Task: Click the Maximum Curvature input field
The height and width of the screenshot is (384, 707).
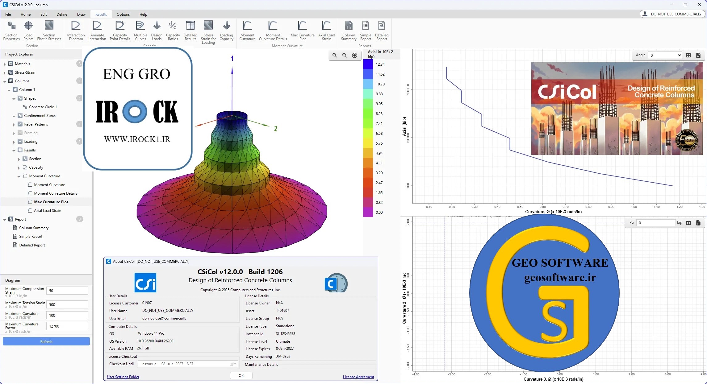Action: (x=67, y=315)
